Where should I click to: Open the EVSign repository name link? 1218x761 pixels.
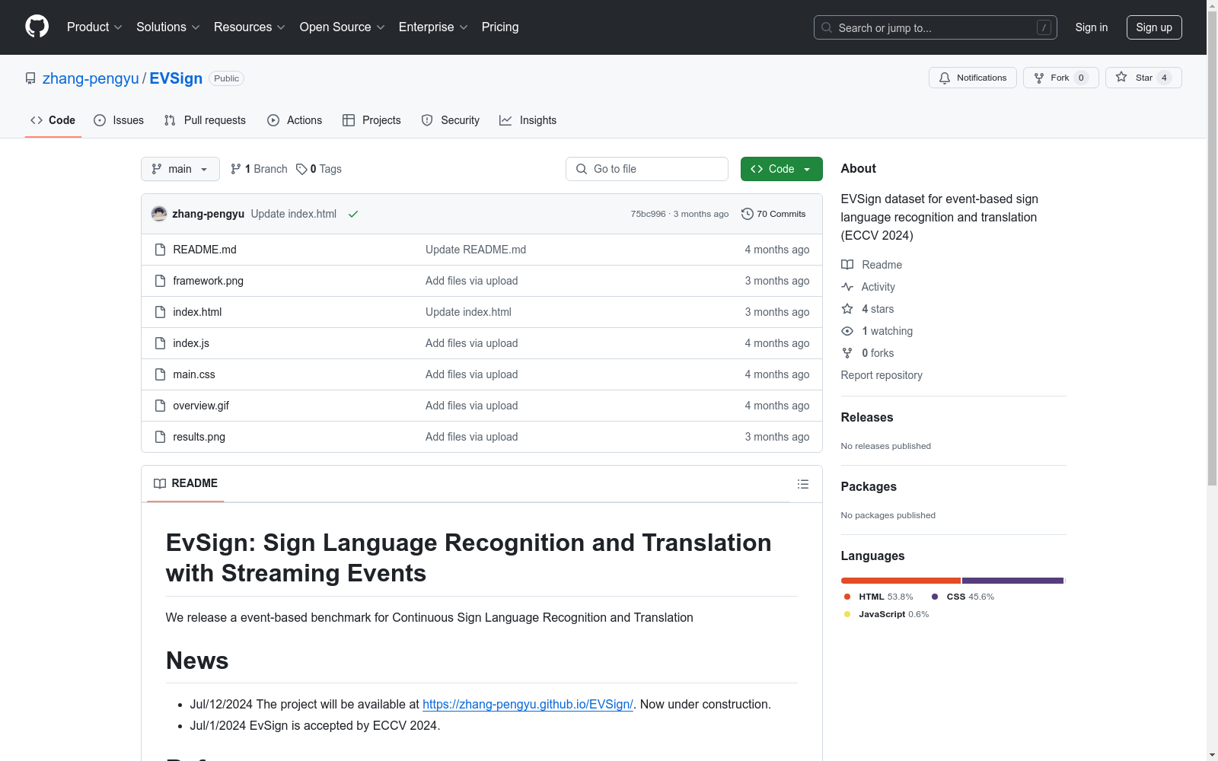point(176,78)
